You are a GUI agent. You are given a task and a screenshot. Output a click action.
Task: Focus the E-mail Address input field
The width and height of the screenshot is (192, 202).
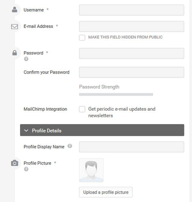click(131, 26)
